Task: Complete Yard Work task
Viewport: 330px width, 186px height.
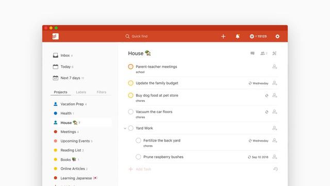Action: 130,128
